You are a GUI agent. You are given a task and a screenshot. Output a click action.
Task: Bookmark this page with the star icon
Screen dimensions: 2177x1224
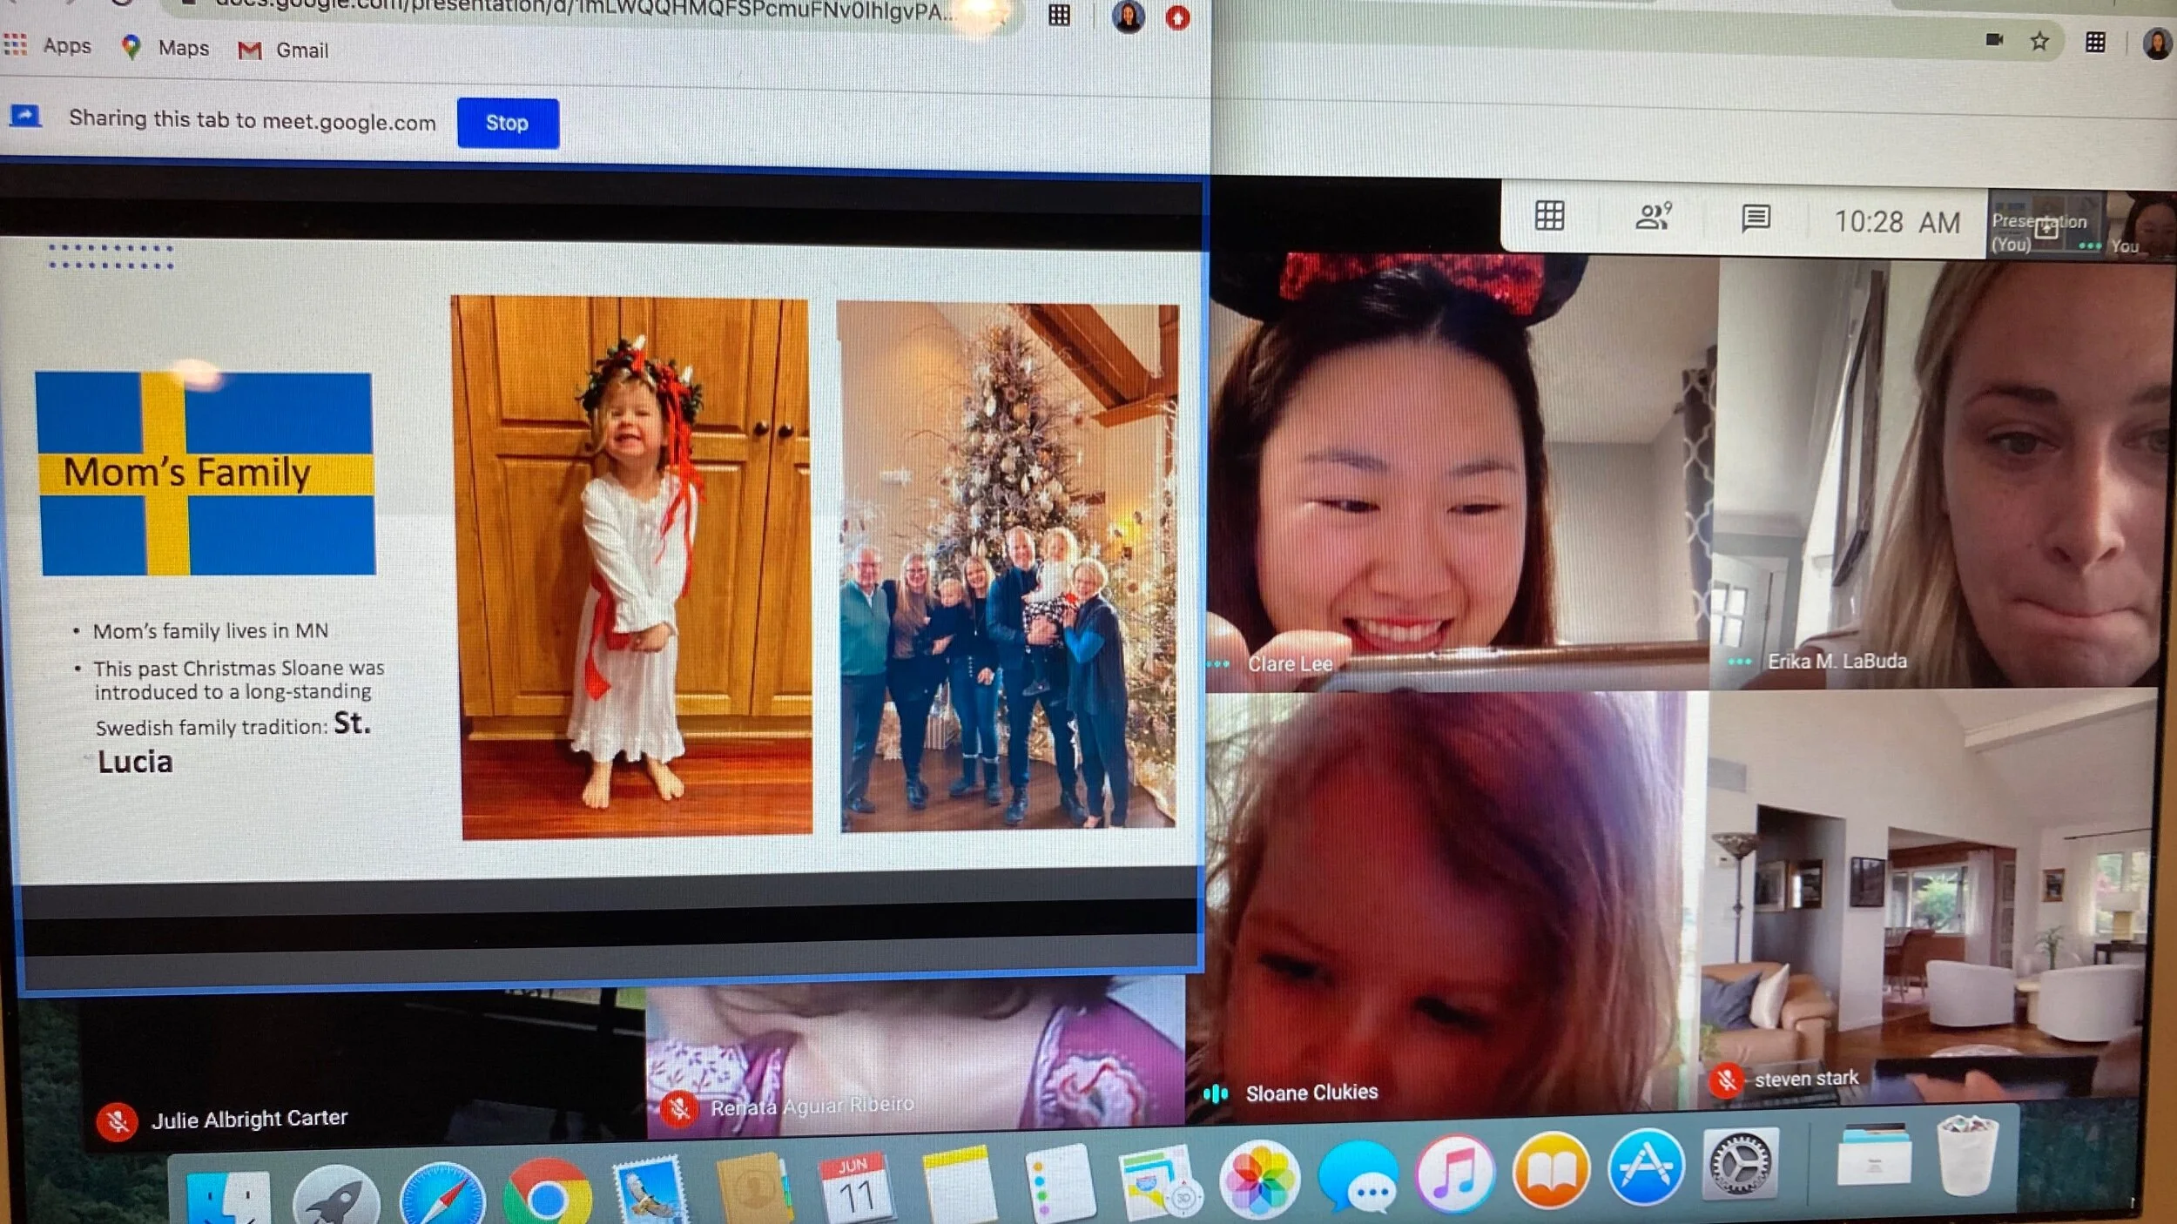(x=2039, y=41)
